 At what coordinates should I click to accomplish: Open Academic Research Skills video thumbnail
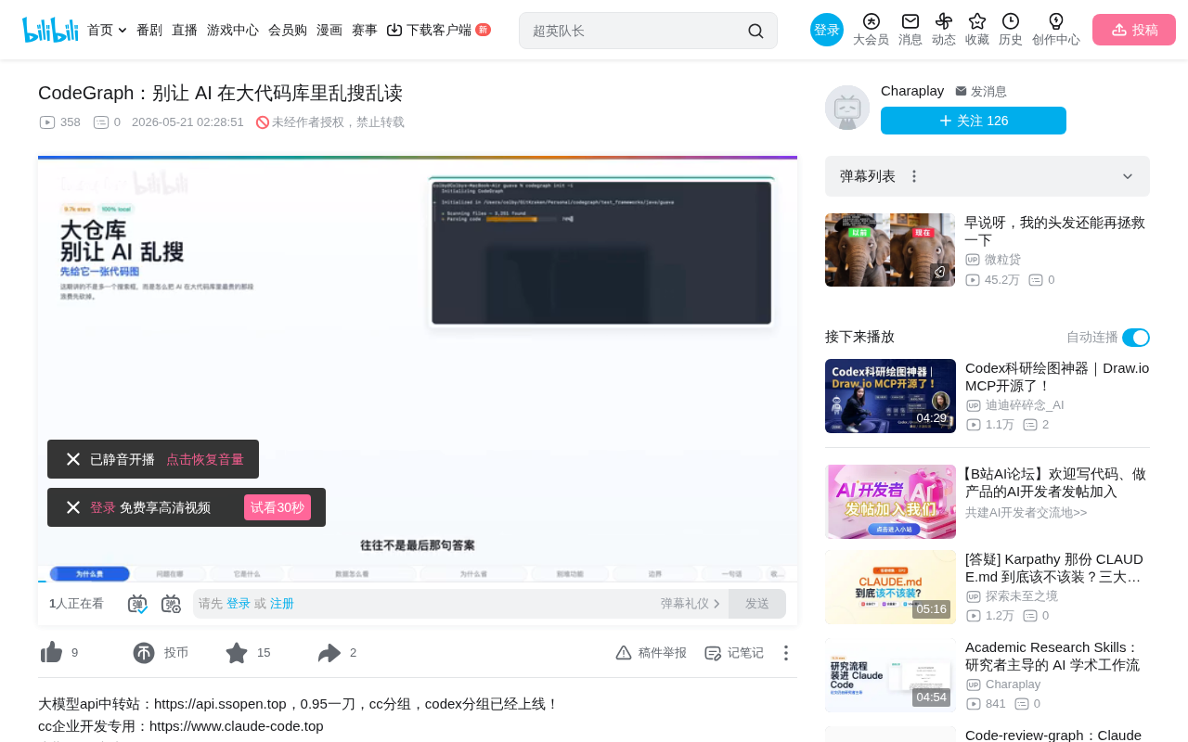[x=890, y=675]
